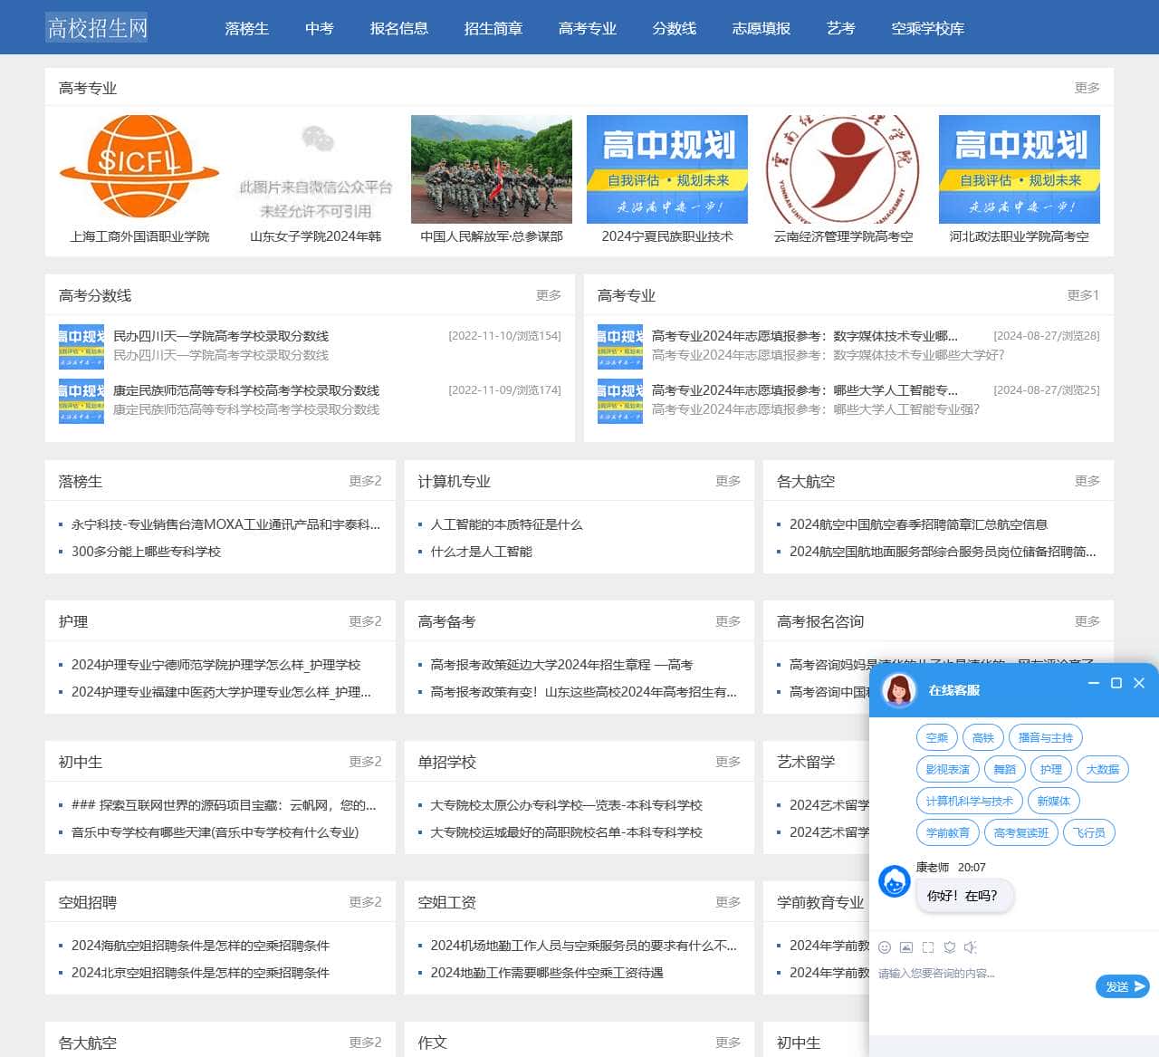Open the link 人工智能的本质特征是什么

pos(504,524)
